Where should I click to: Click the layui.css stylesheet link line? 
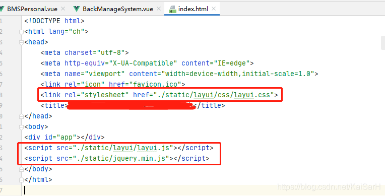pyautogui.click(x=159, y=95)
